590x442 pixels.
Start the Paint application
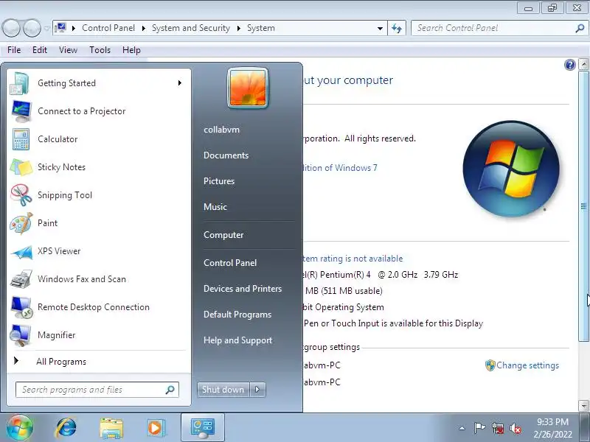98,223
